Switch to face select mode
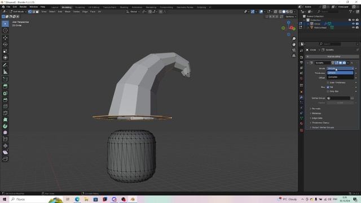Screen dimensions: 361x203 click(x=37, y=11)
